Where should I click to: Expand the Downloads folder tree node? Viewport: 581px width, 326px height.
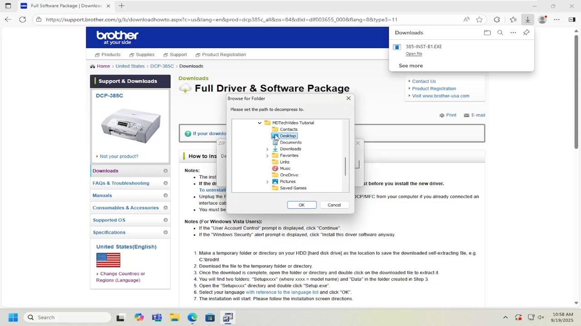click(267, 149)
